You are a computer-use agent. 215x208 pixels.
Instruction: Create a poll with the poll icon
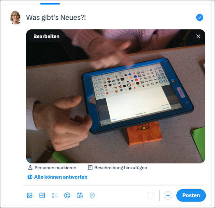pyautogui.click(x=55, y=195)
